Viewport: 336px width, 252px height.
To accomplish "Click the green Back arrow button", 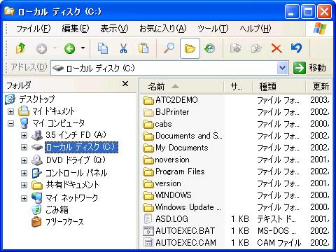I will point(69,49).
